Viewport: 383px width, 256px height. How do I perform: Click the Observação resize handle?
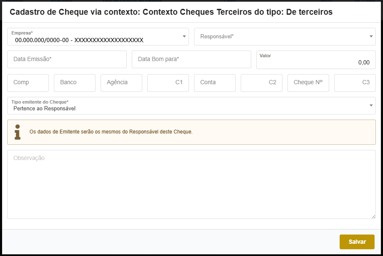[x=373, y=216]
